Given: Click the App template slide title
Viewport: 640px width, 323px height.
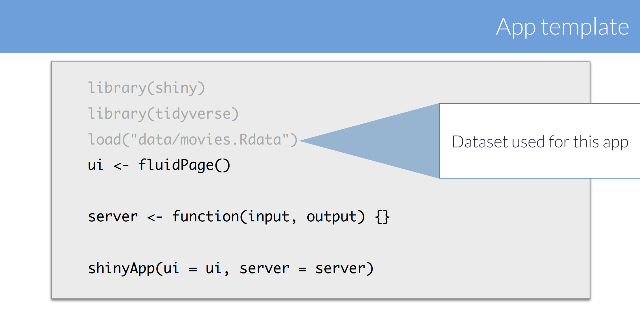Looking at the screenshot, I should pyautogui.click(x=562, y=27).
